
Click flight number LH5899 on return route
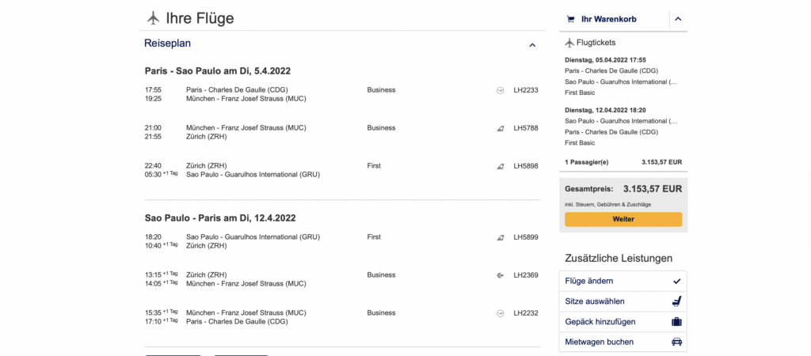click(x=525, y=237)
